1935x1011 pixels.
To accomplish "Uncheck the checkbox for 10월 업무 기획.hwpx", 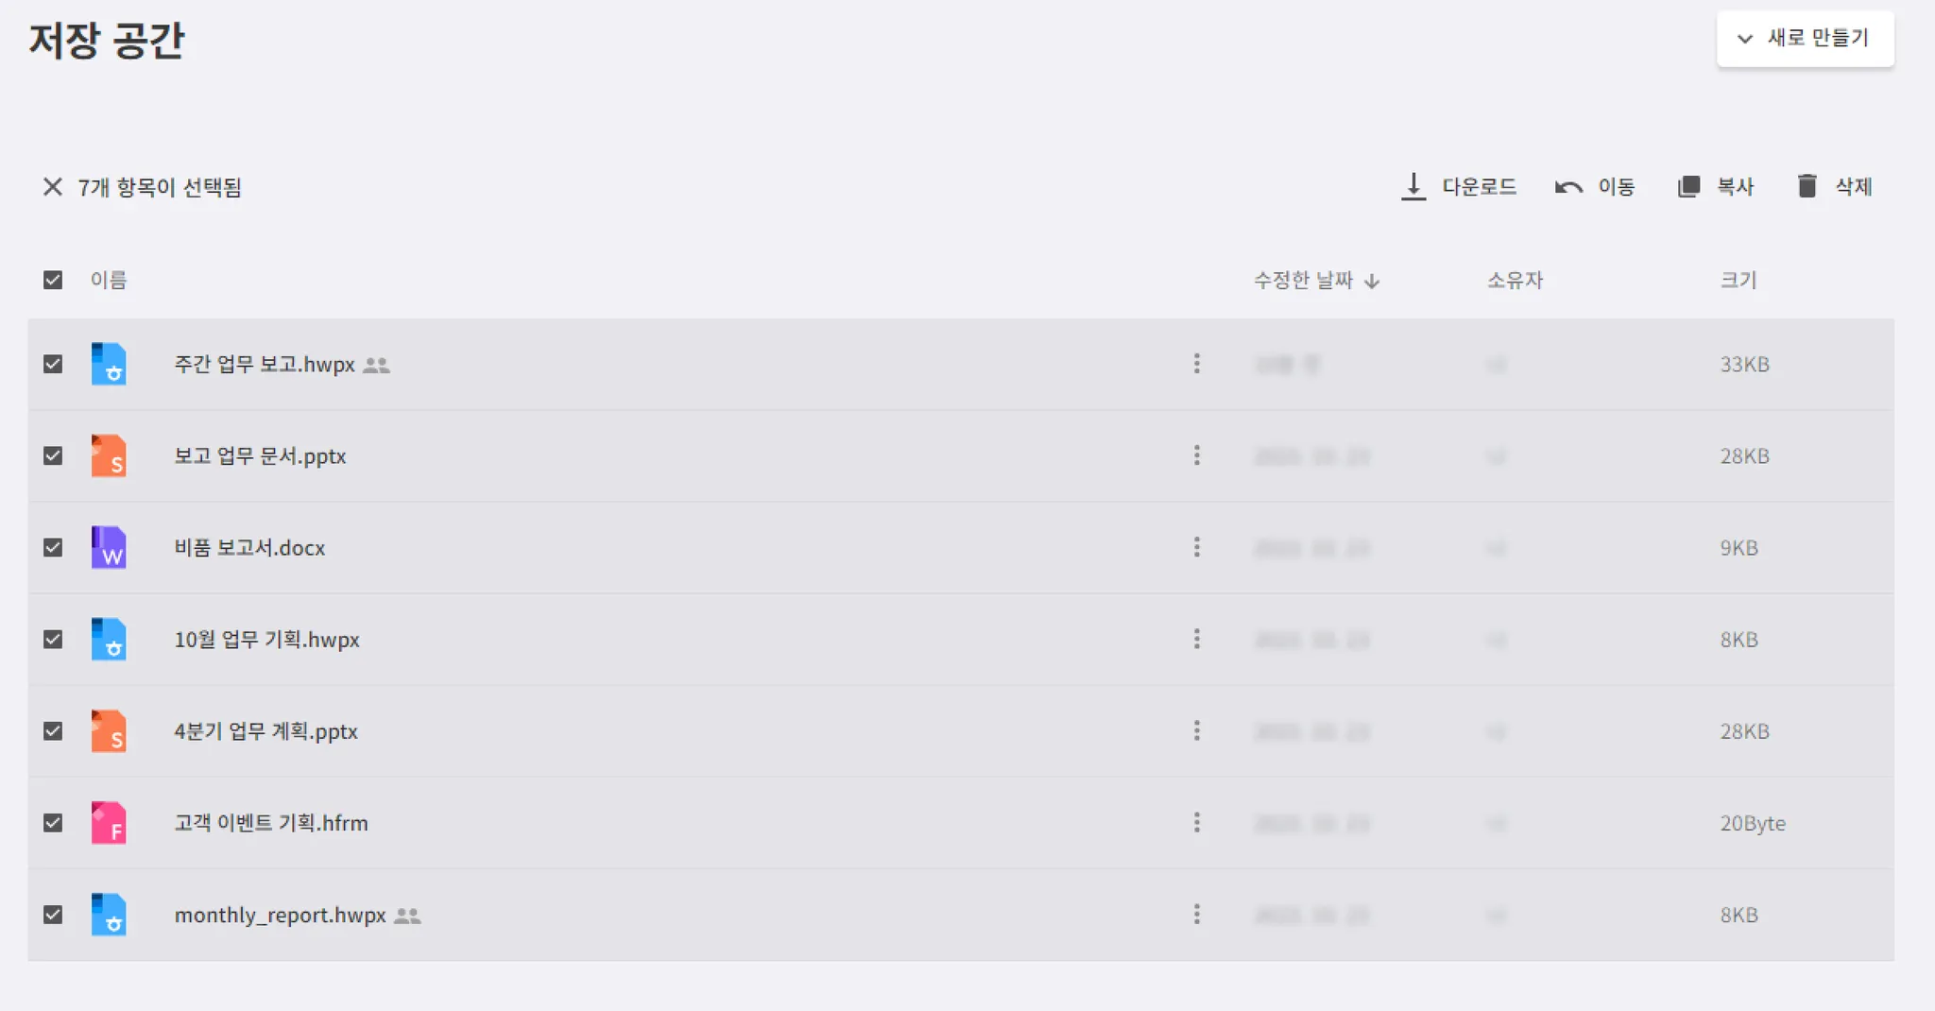I will (x=53, y=640).
